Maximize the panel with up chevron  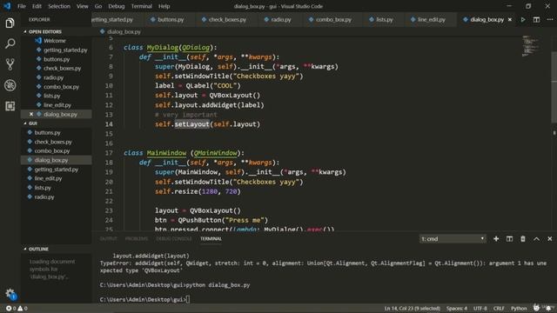536,239
